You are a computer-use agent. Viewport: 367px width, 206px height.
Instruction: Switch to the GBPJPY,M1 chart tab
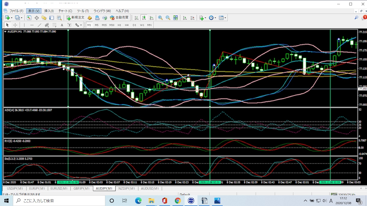click(x=82, y=189)
